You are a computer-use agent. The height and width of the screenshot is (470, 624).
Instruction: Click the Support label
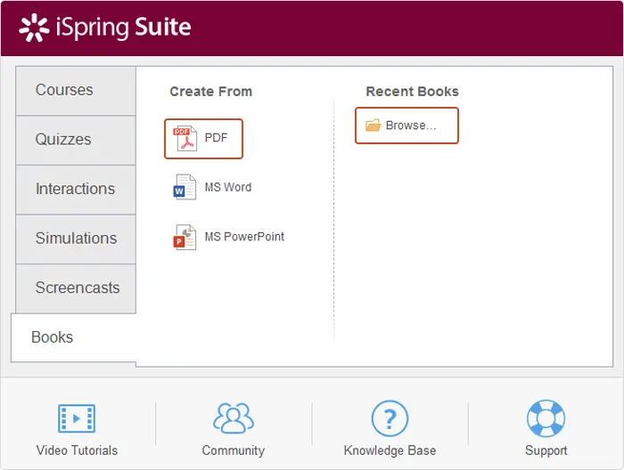click(x=546, y=450)
